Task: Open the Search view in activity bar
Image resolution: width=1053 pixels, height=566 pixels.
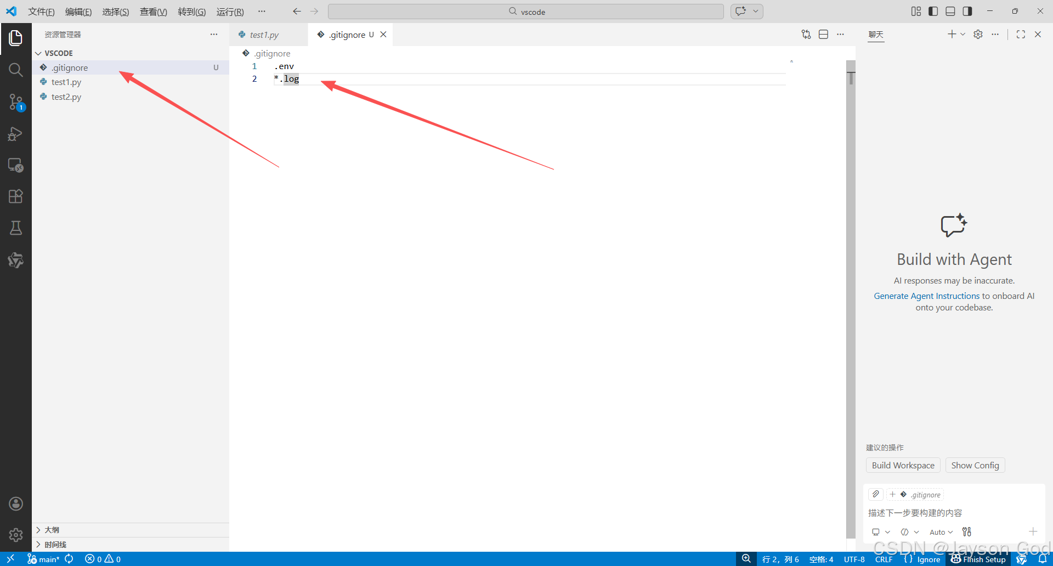Action: click(x=16, y=70)
